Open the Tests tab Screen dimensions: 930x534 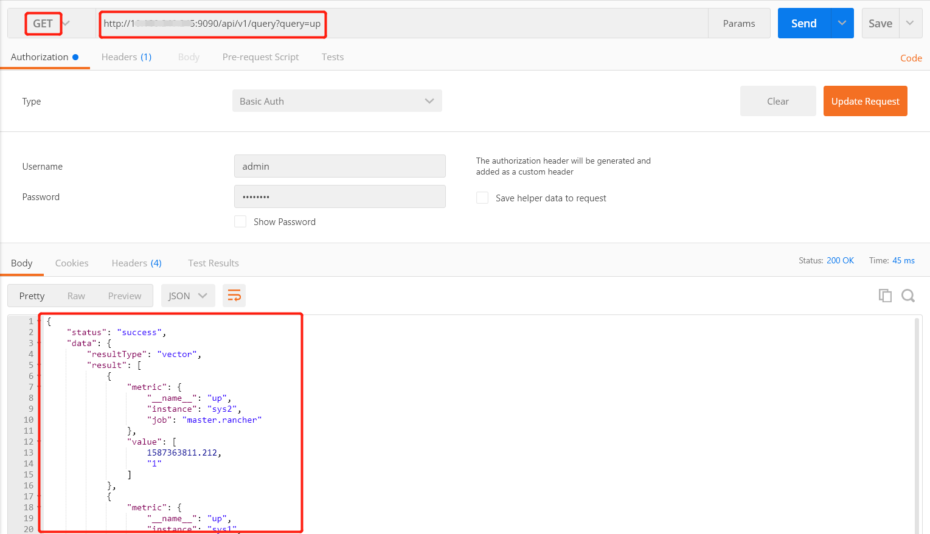pos(333,57)
